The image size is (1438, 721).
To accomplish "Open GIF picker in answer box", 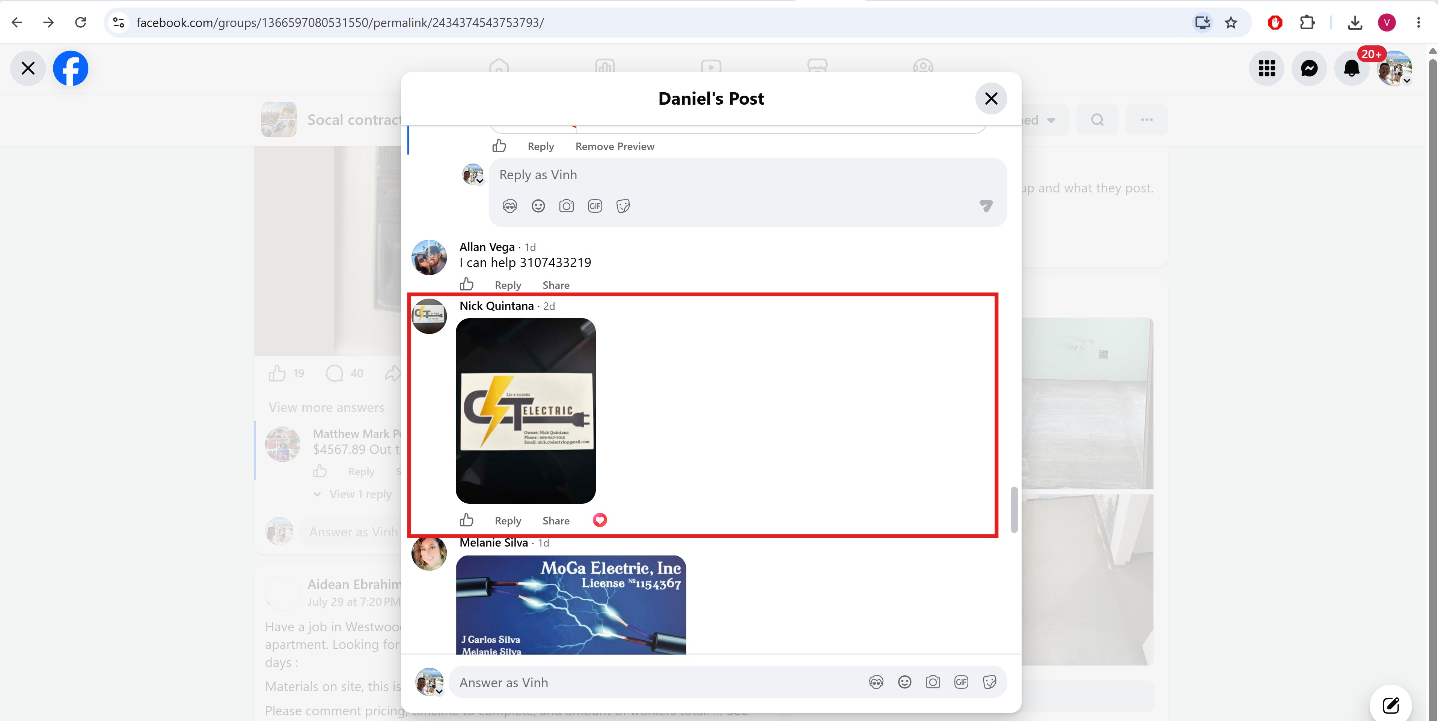I will (x=961, y=682).
